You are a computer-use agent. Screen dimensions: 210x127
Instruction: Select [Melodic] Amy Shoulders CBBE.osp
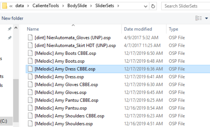(x=69, y=116)
